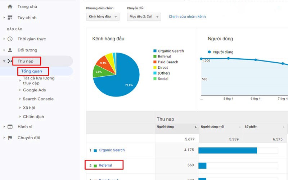Click the 5 thg 4 chart data point
This screenshot has width=288, height=180.
pyautogui.click(x=228, y=58)
